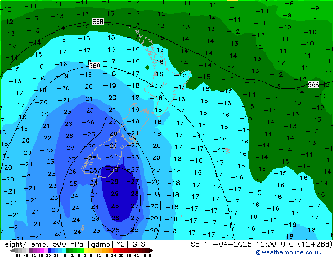Screen dimensions: 333x257
Task: Click the 568 contour label at right edge
Action: point(314,85)
